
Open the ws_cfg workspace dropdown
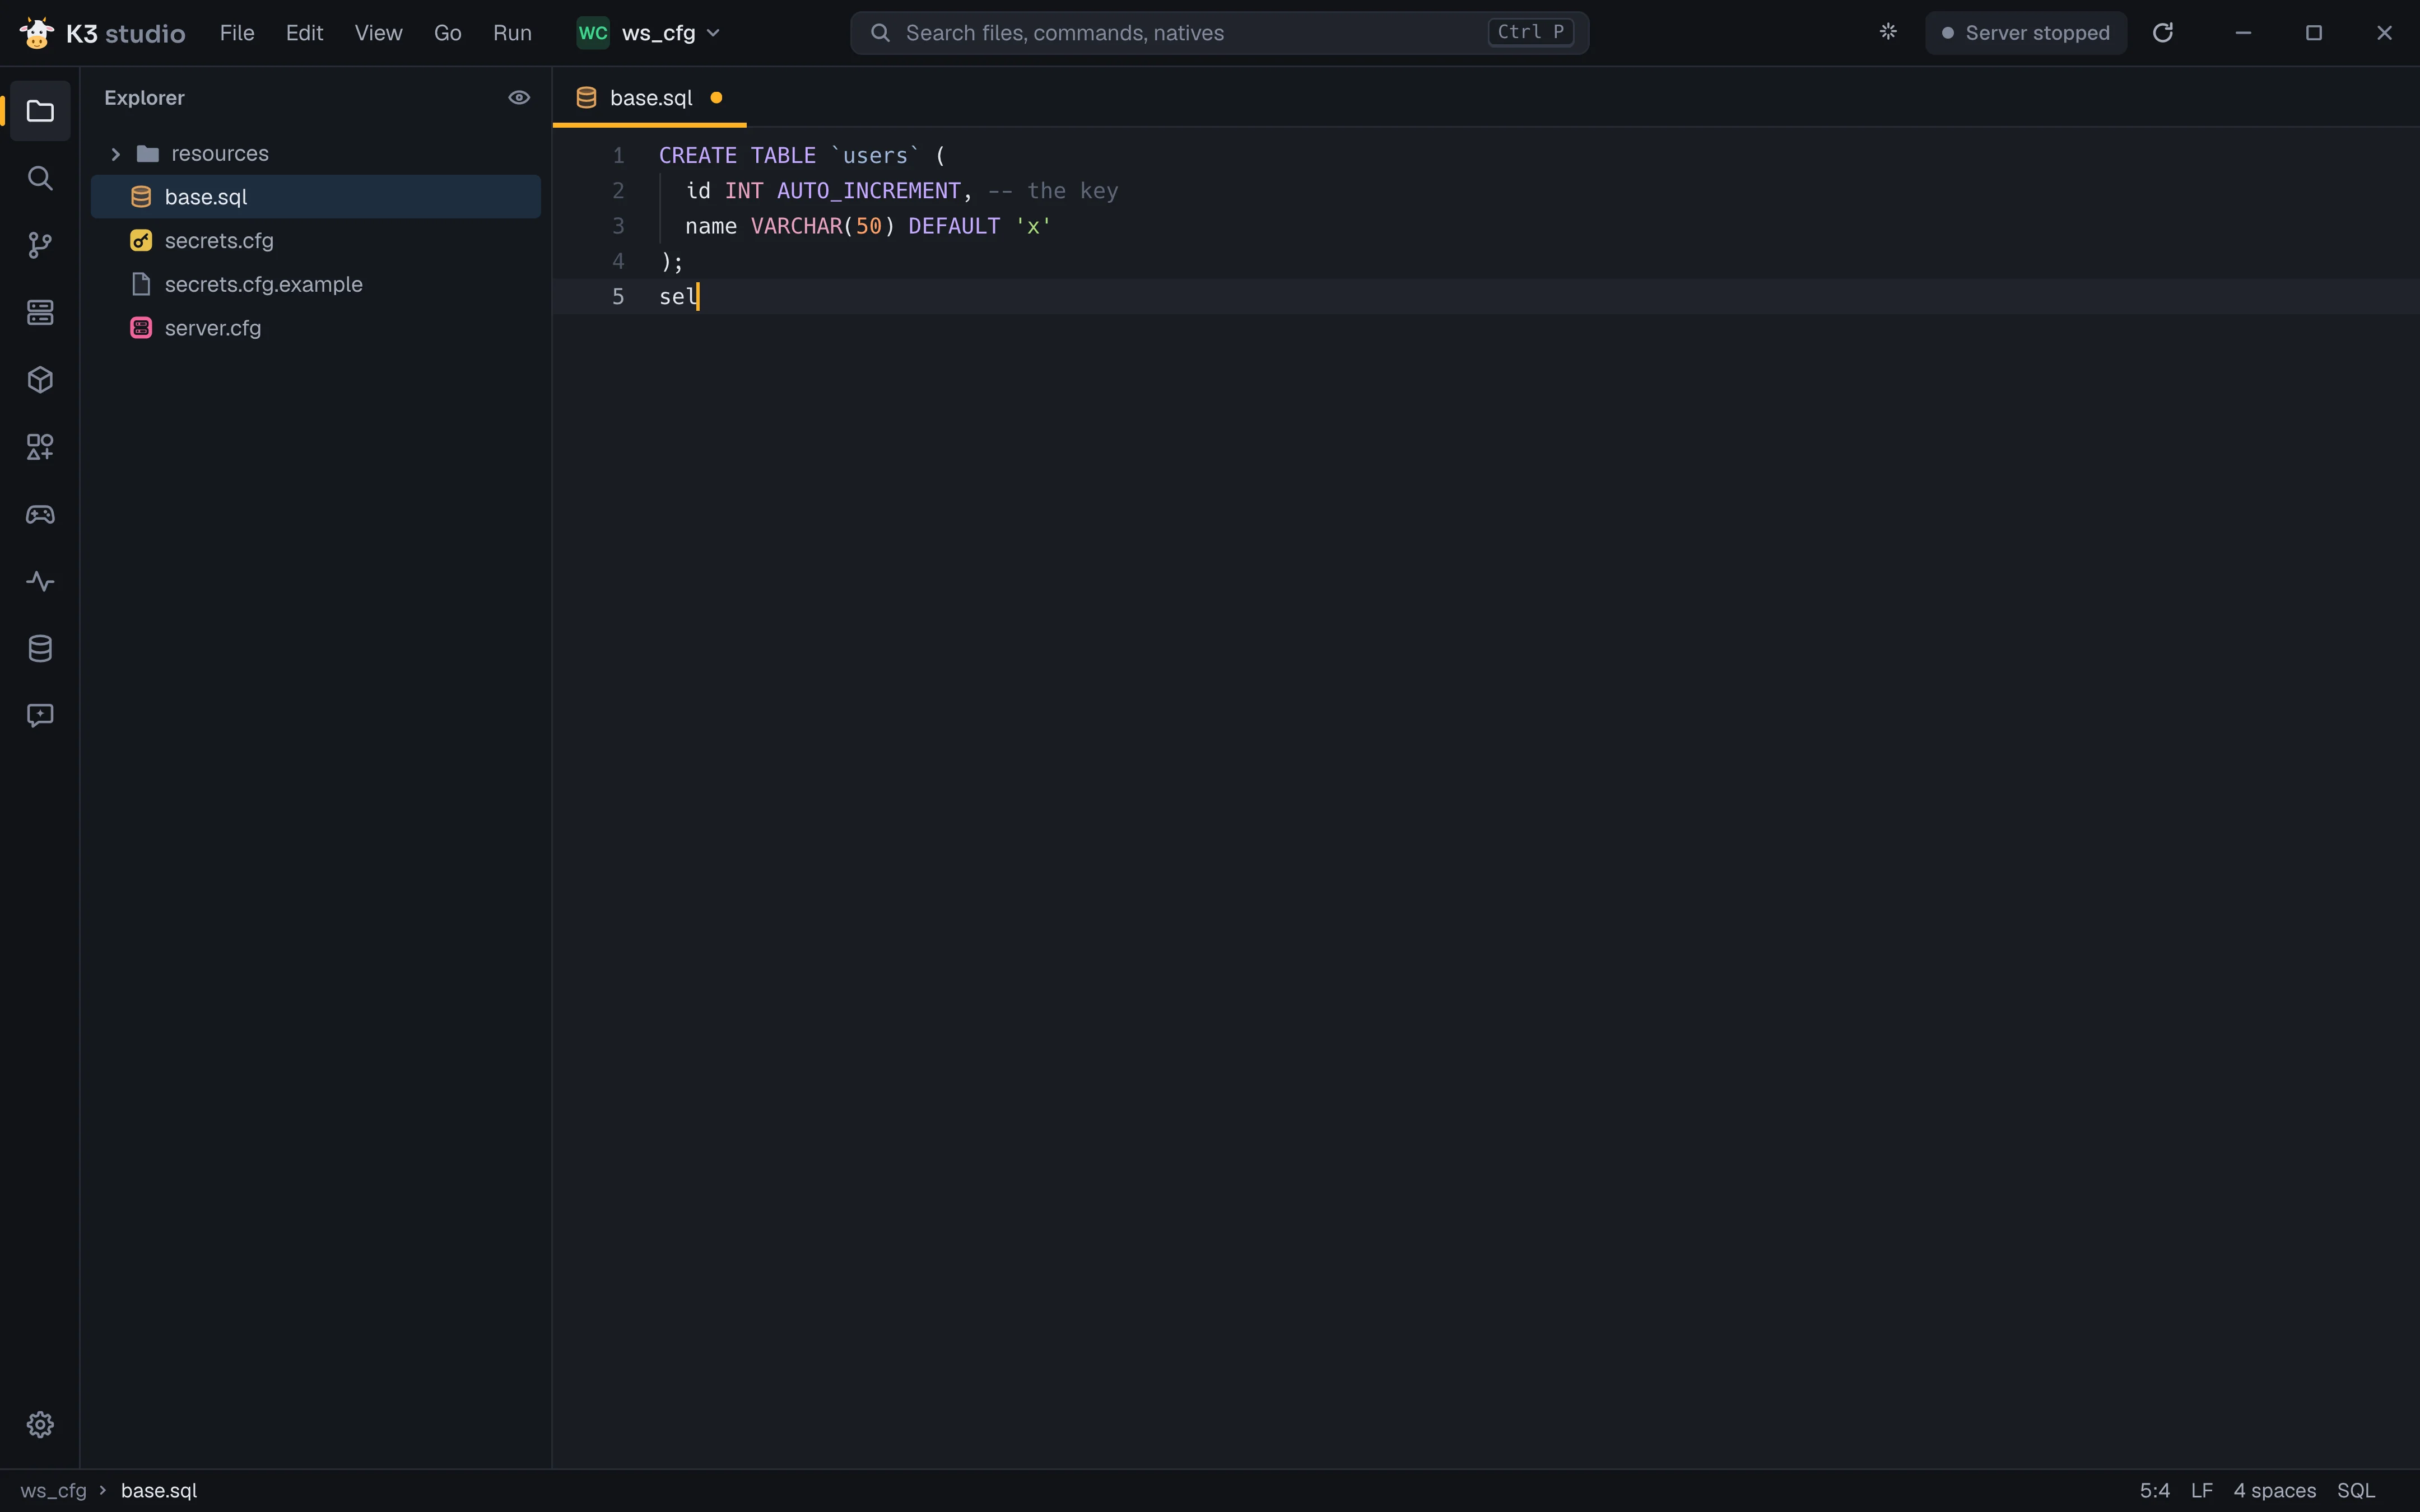pyautogui.click(x=649, y=33)
